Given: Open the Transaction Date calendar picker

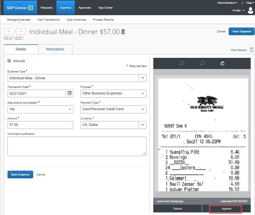Looking at the screenshot, I should pyautogui.click(x=70, y=93).
